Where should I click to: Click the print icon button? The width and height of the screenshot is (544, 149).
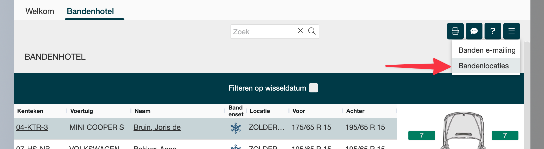point(455,31)
